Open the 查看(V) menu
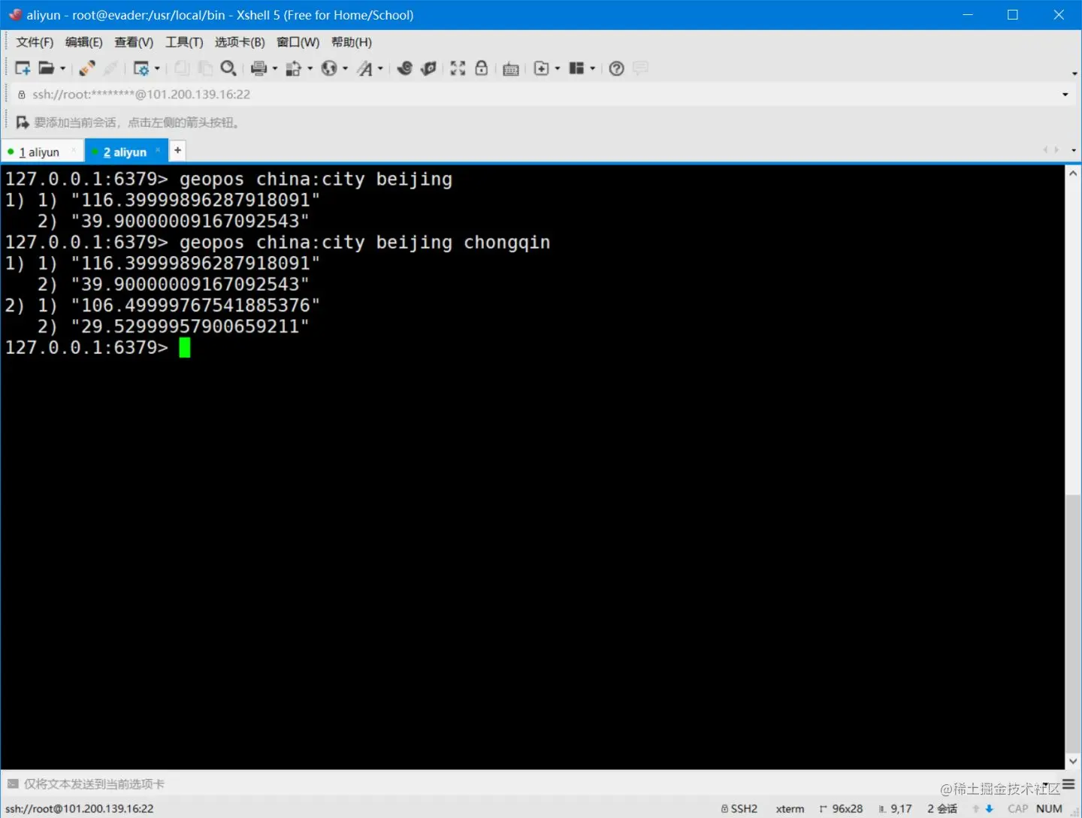This screenshot has width=1082, height=818. (x=134, y=42)
